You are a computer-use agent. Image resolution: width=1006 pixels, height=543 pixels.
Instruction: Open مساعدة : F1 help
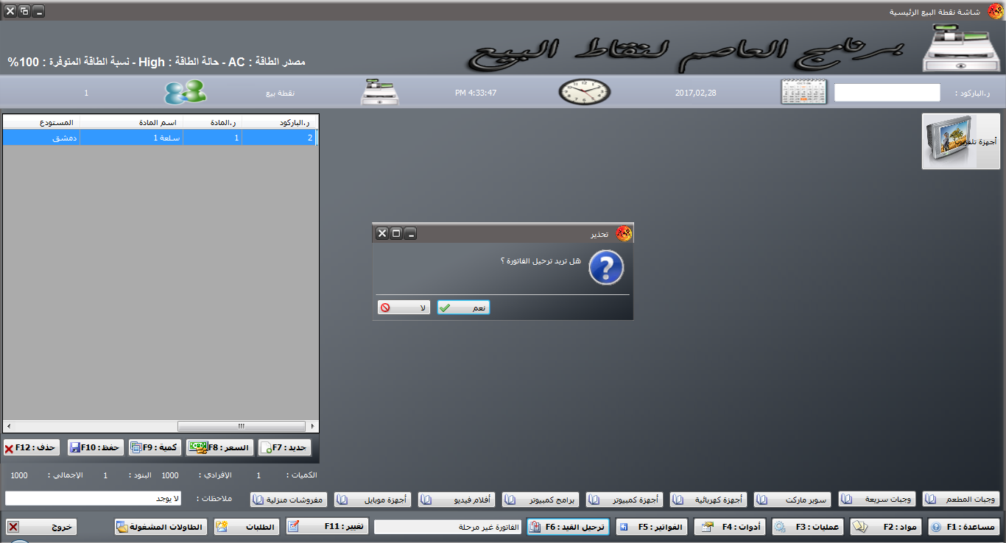pos(964,527)
